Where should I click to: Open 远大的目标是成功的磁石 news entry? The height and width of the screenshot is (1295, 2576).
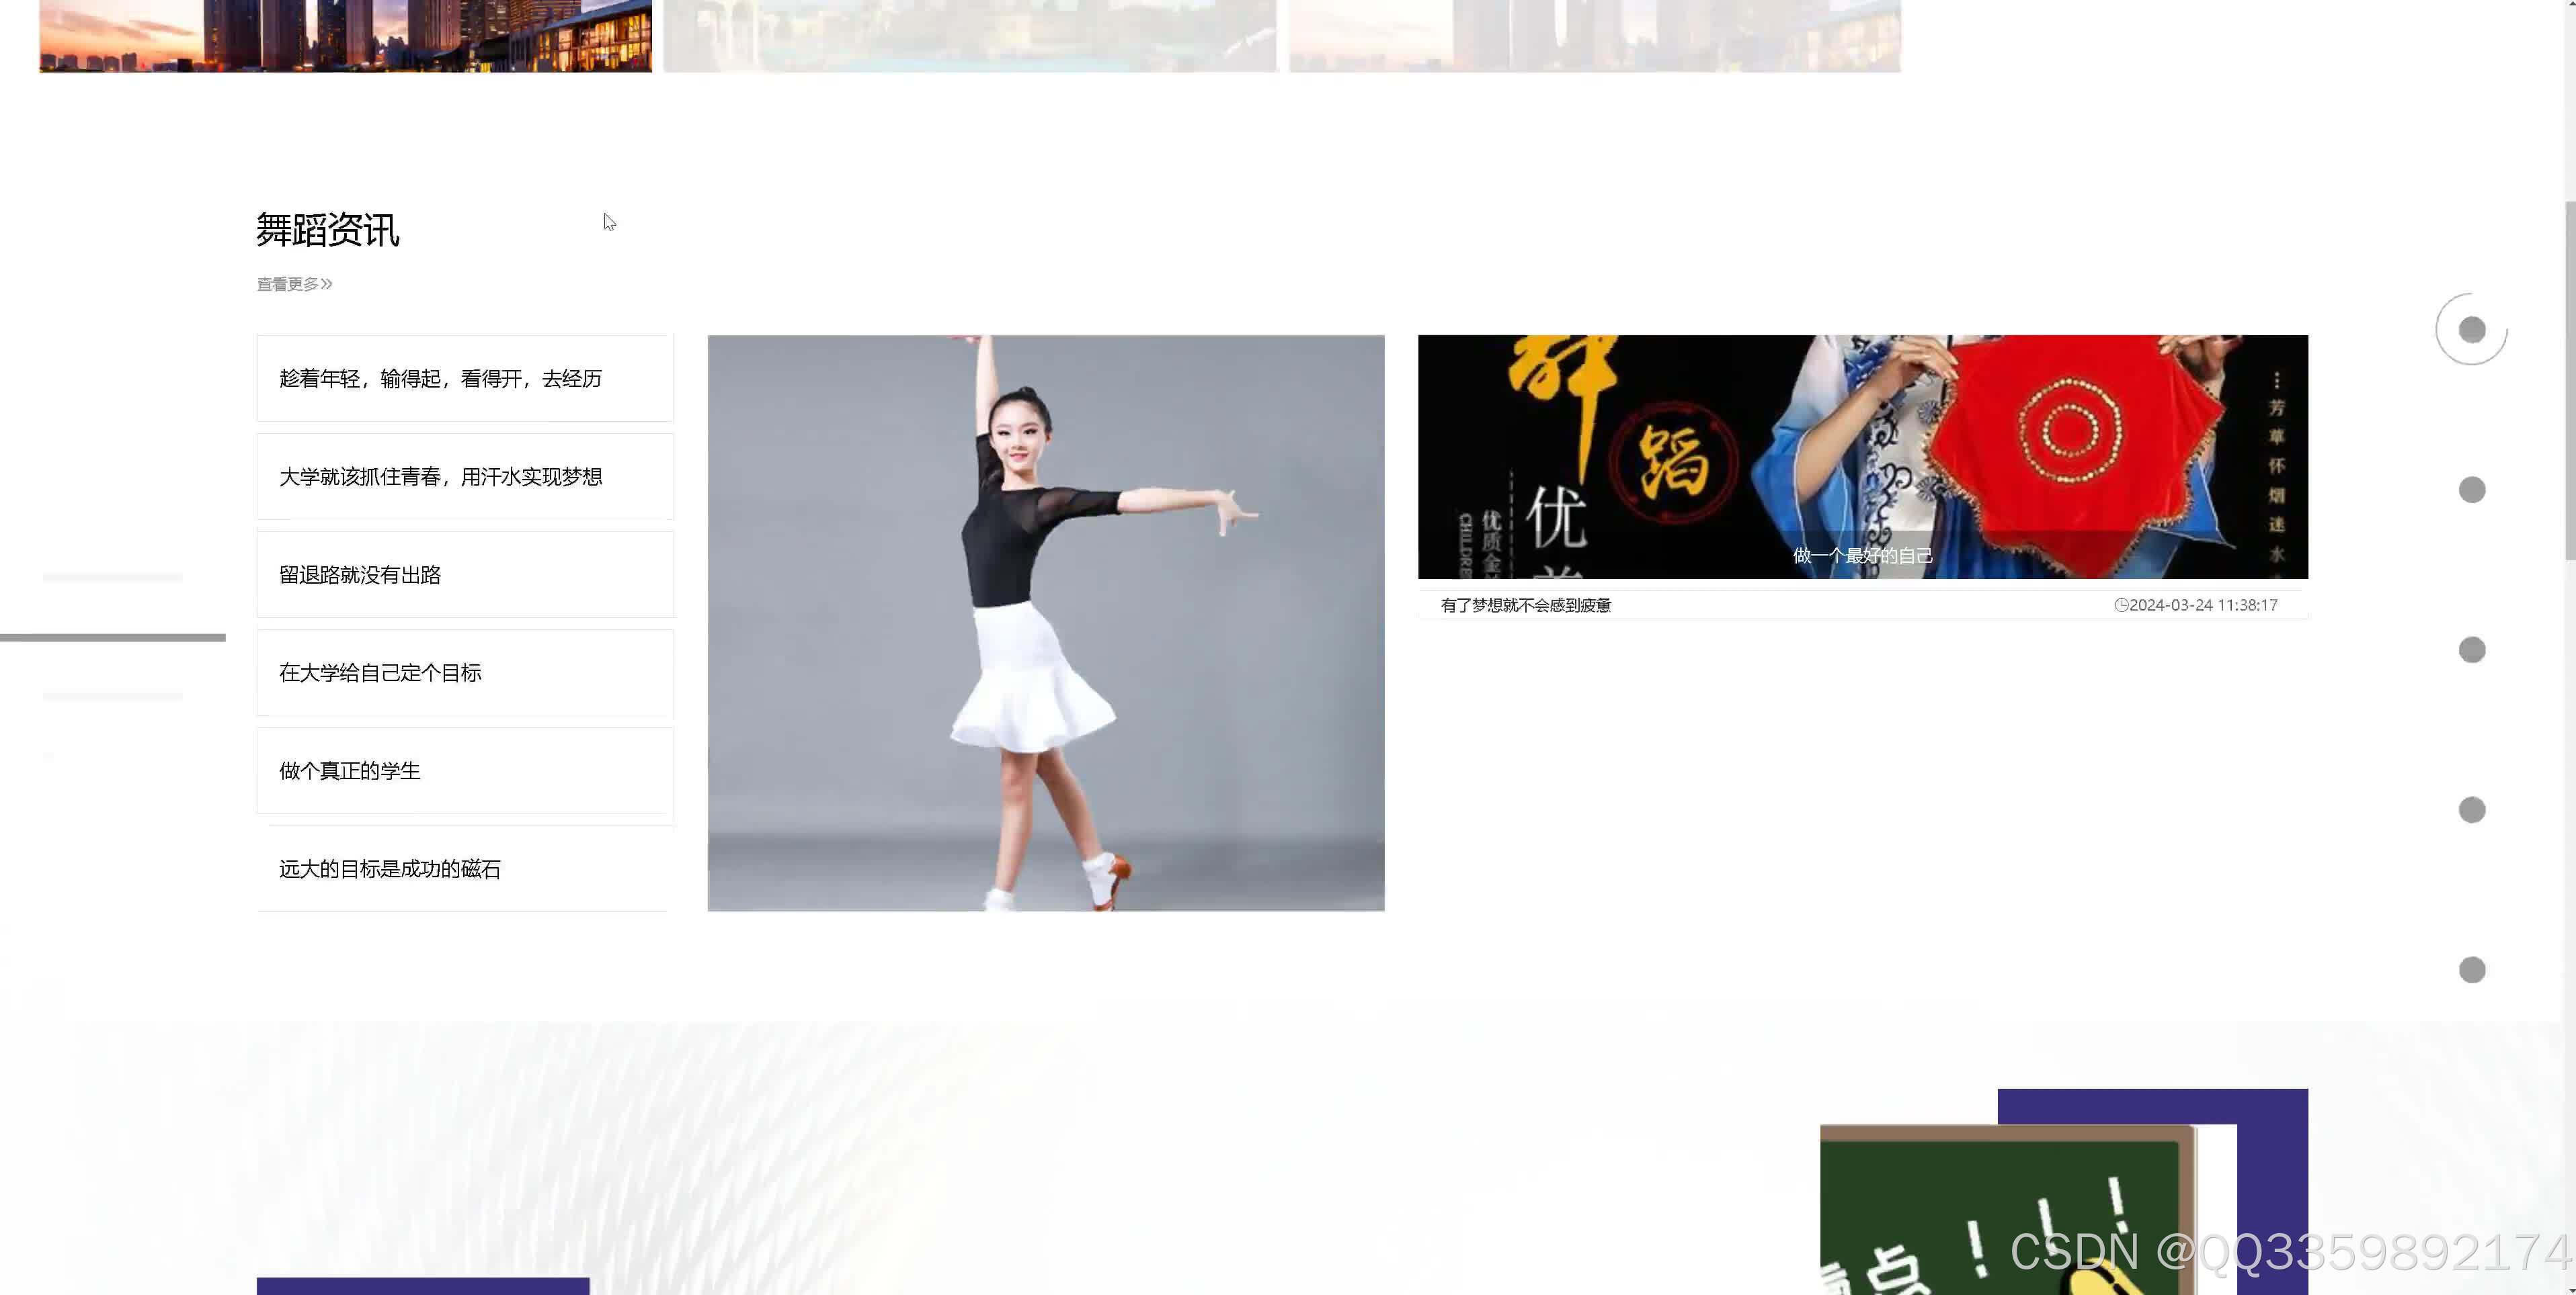tap(390, 868)
